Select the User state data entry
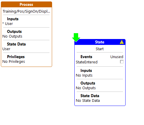The image size is (144, 125). (6, 49)
